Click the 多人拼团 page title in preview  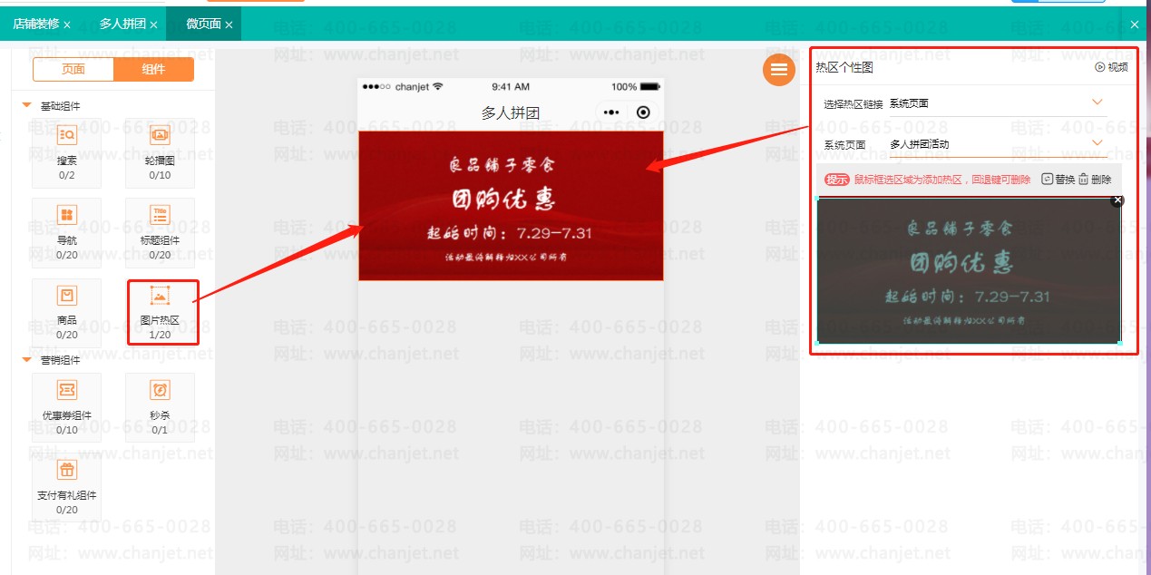tap(511, 113)
